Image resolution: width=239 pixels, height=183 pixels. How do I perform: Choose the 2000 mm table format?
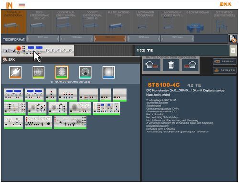177,39
